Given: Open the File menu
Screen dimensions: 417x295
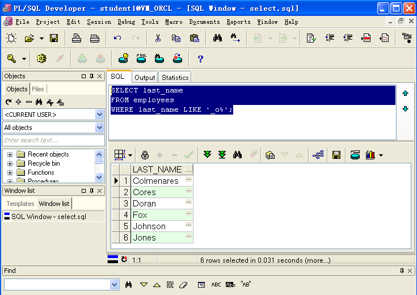Looking at the screenshot, I should (x=22, y=22).
